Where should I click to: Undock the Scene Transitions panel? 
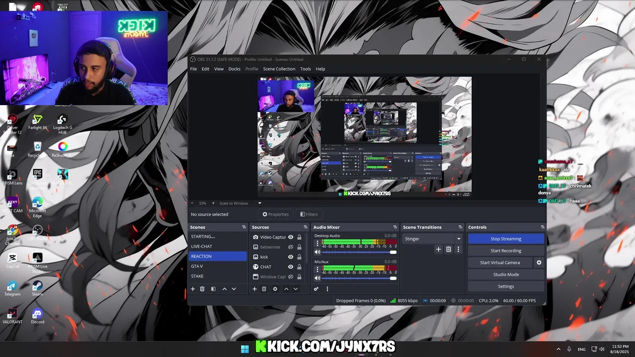pyautogui.click(x=460, y=227)
